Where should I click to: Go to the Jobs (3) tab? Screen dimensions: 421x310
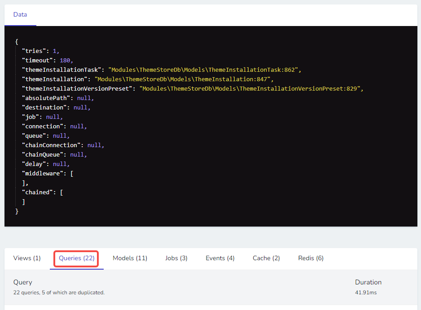176,258
